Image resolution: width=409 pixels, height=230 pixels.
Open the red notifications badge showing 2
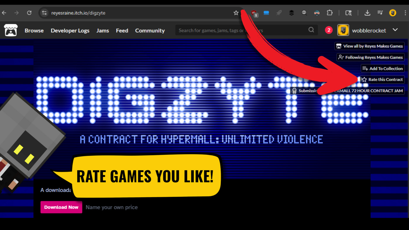(329, 30)
